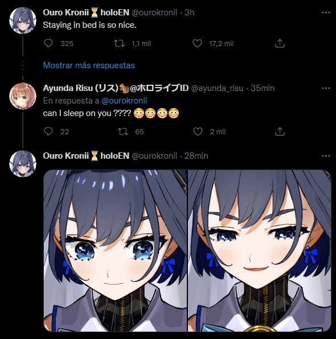This screenshot has height=339, width=336.
Task: Open the @ayunda_risu handle
Action: (217, 88)
